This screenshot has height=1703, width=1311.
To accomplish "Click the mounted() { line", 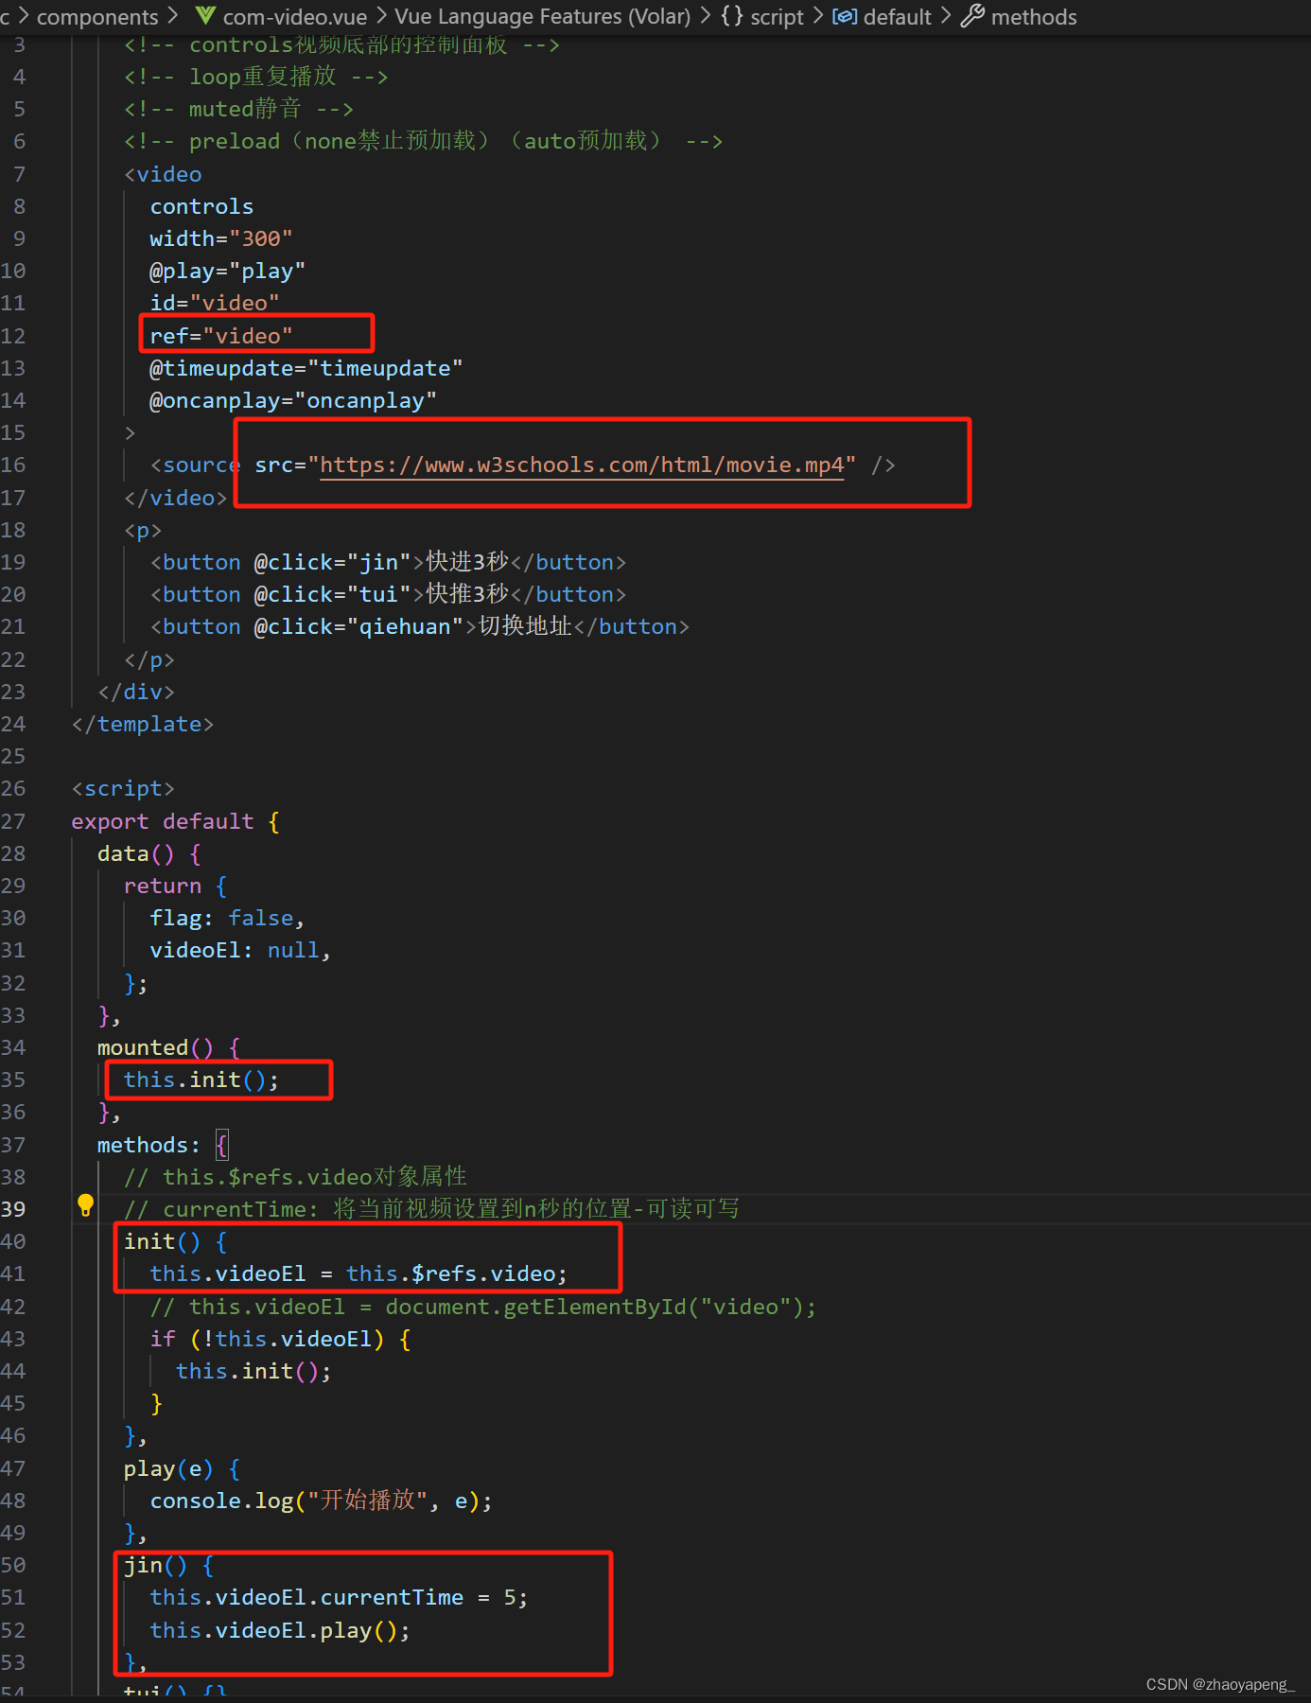I will (x=169, y=1047).
